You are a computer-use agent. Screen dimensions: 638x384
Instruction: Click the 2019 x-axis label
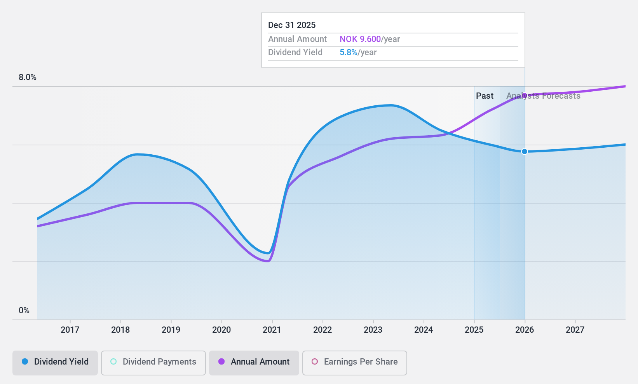pos(171,330)
